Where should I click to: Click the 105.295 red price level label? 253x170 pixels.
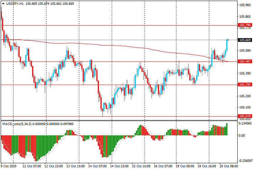[245, 84]
